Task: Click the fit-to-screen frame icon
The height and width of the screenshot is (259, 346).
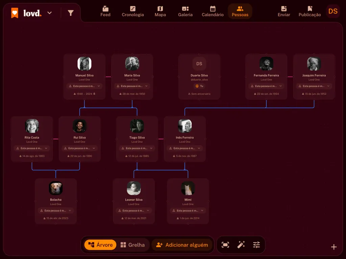Action: [x=225, y=245]
